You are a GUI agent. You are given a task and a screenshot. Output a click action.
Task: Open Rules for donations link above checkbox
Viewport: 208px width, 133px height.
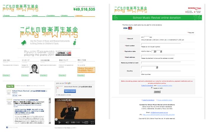point(147,86)
